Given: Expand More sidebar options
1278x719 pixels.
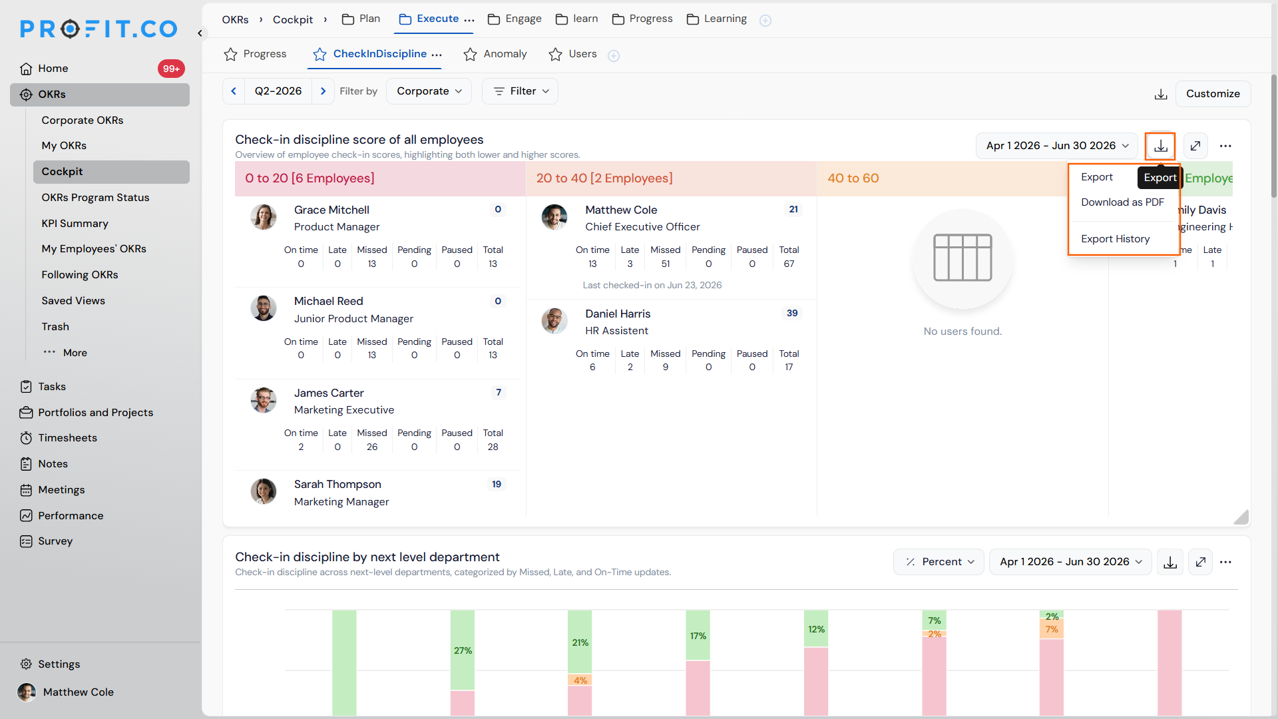Looking at the screenshot, I should click(65, 353).
